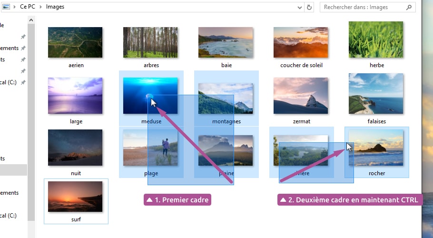This screenshot has height=238, width=433.
Task: Select the coucher de soleil thumbnail
Action: point(301,42)
